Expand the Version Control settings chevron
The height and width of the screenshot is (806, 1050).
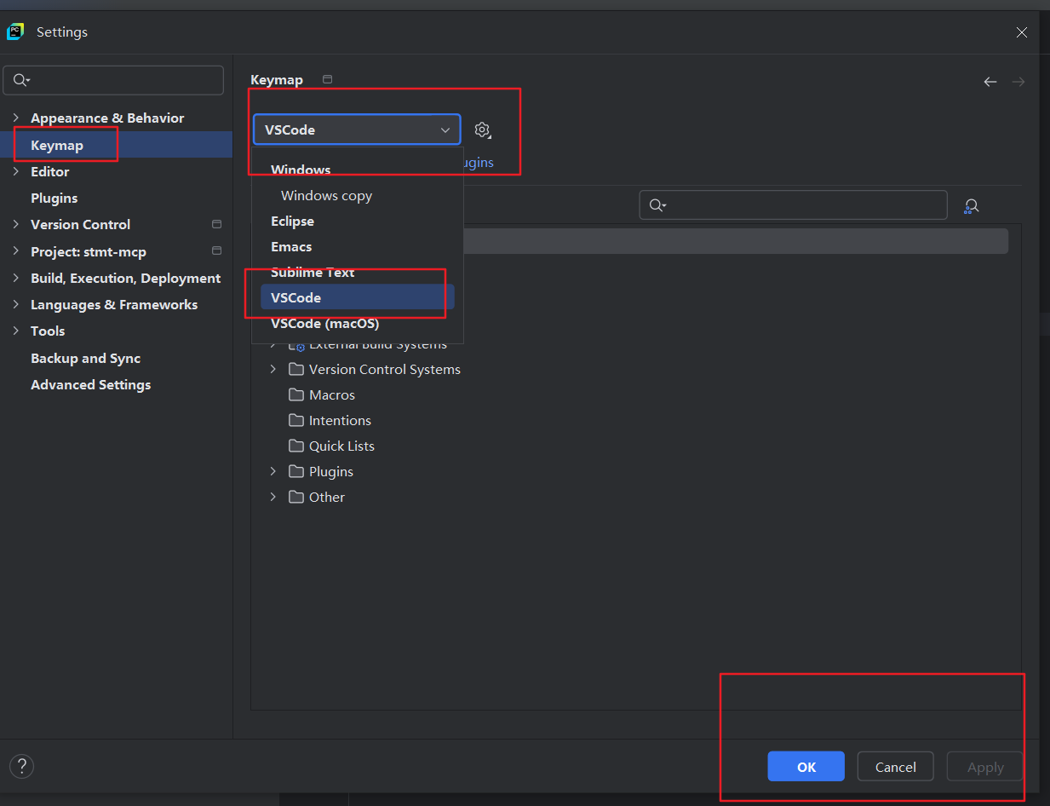tap(15, 224)
